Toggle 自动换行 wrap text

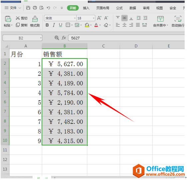[x=178, y=22]
